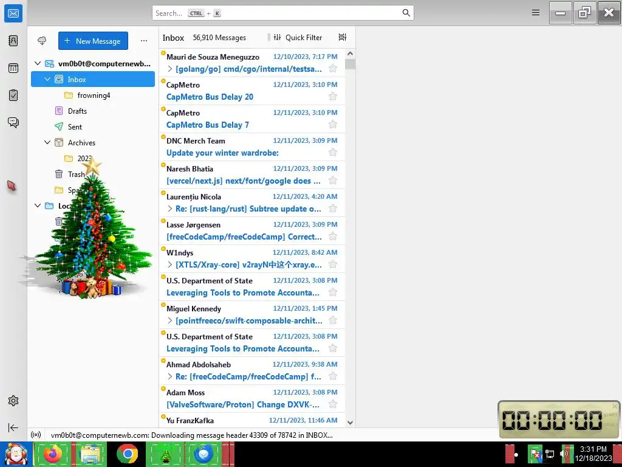
Task: Click the flag notification tray icon
Action: [535, 454]
